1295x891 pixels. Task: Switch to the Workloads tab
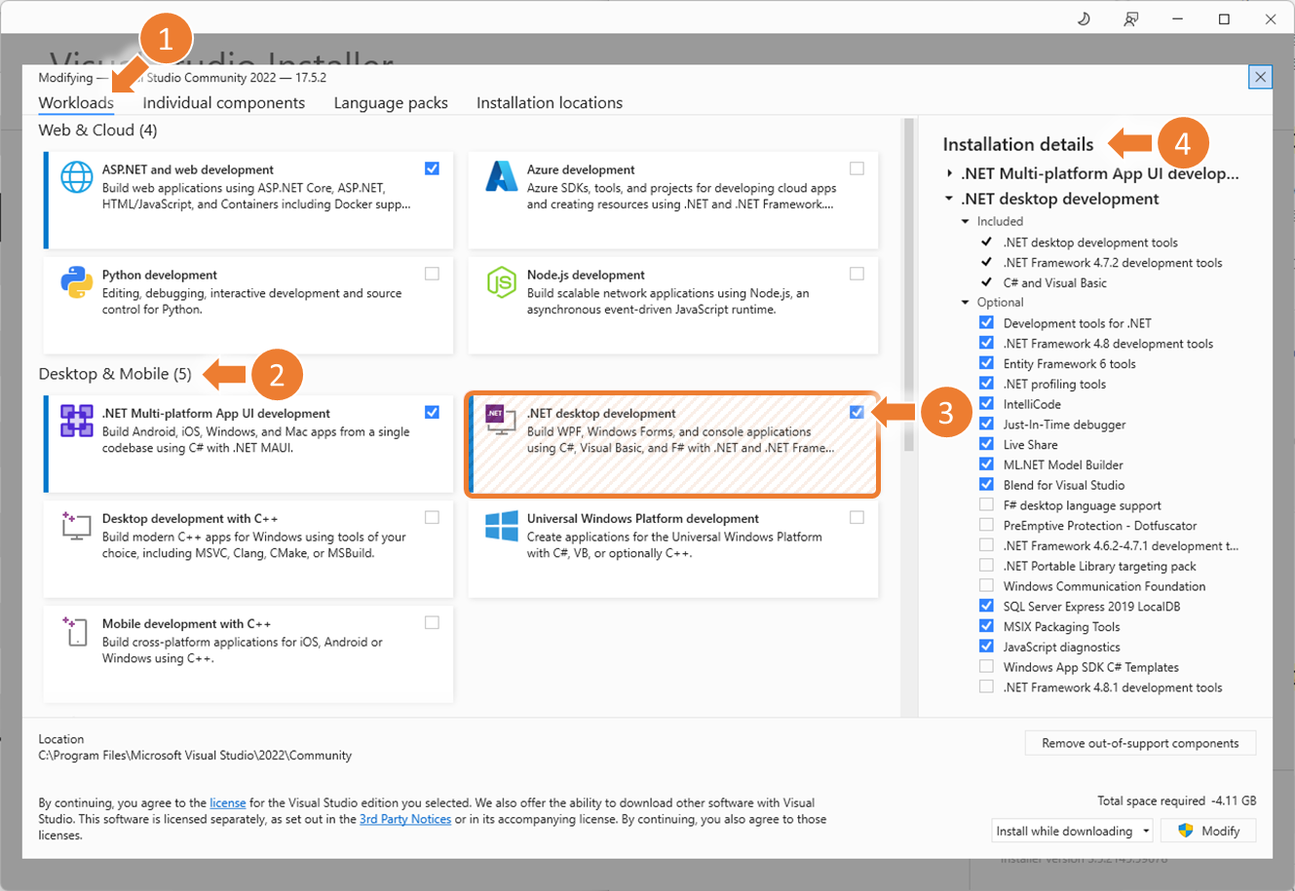[76, 102]
